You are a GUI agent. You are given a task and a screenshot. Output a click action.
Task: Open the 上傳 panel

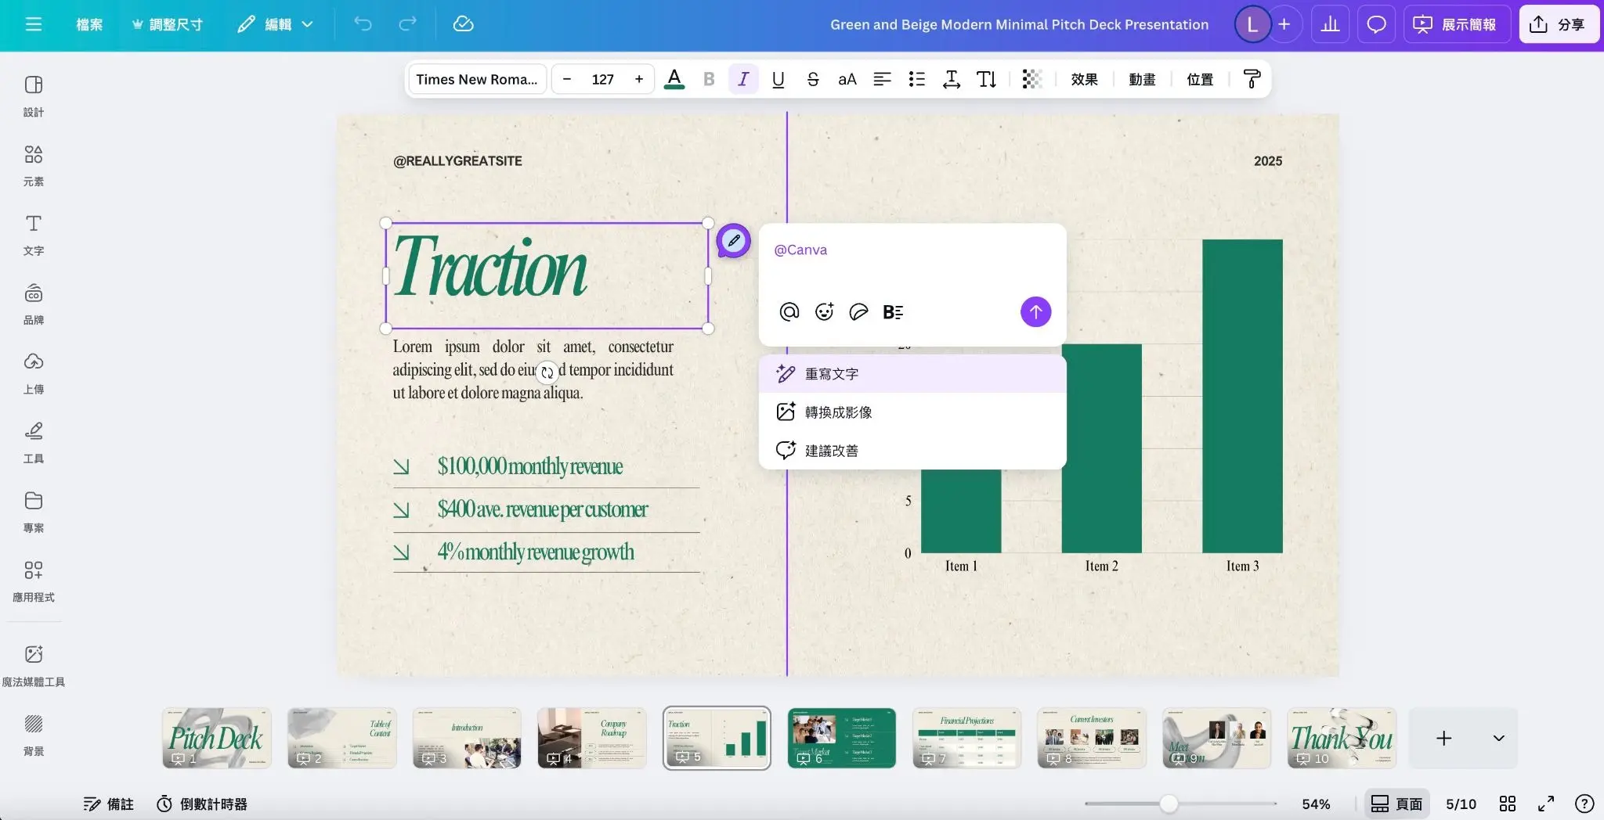[x=33, y=370]
